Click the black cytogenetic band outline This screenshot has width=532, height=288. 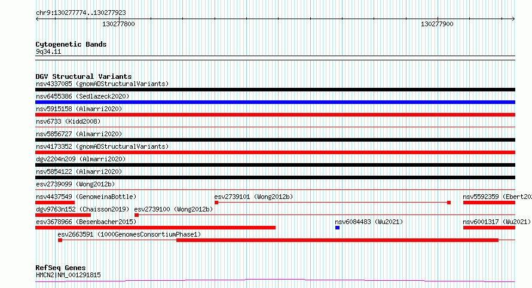(275, 58)
